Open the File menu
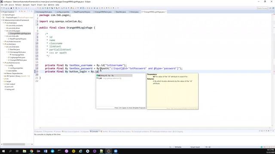 2,5
